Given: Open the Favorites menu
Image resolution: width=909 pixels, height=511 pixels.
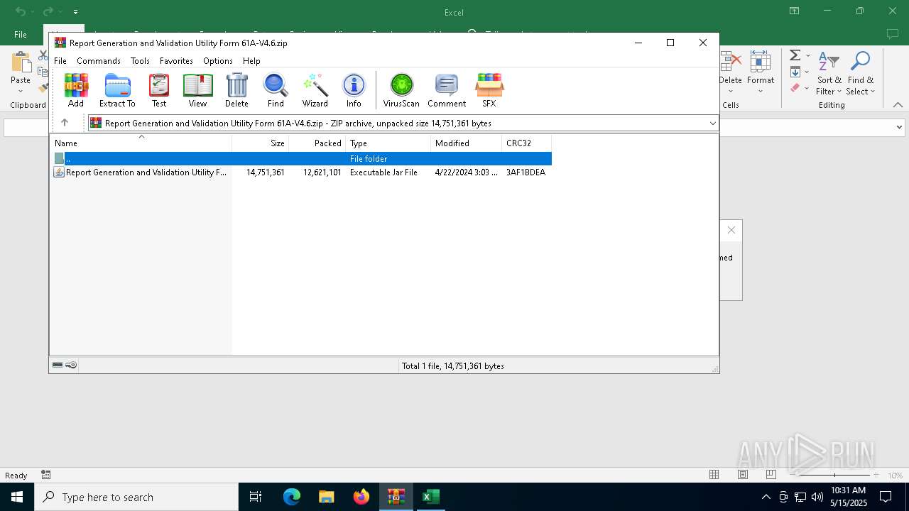Looking at the screenshot, I should pyautogui.click(x=176, y=61).
